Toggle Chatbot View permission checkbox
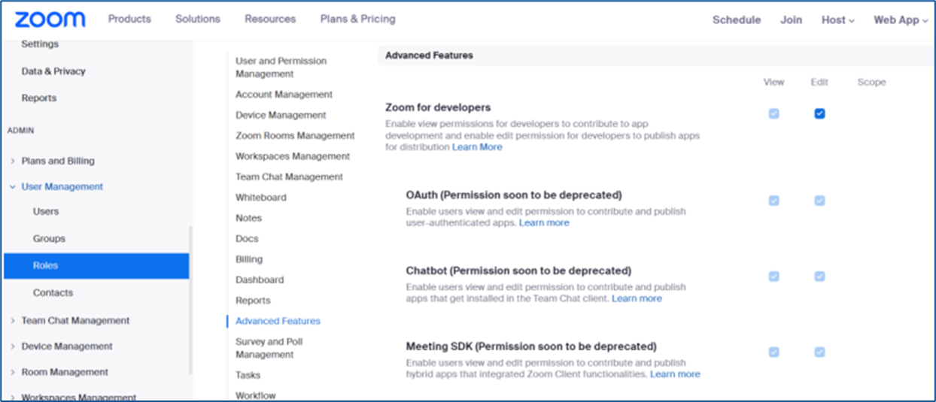This screenshot has height=402, width=936. tap(773, 277)
